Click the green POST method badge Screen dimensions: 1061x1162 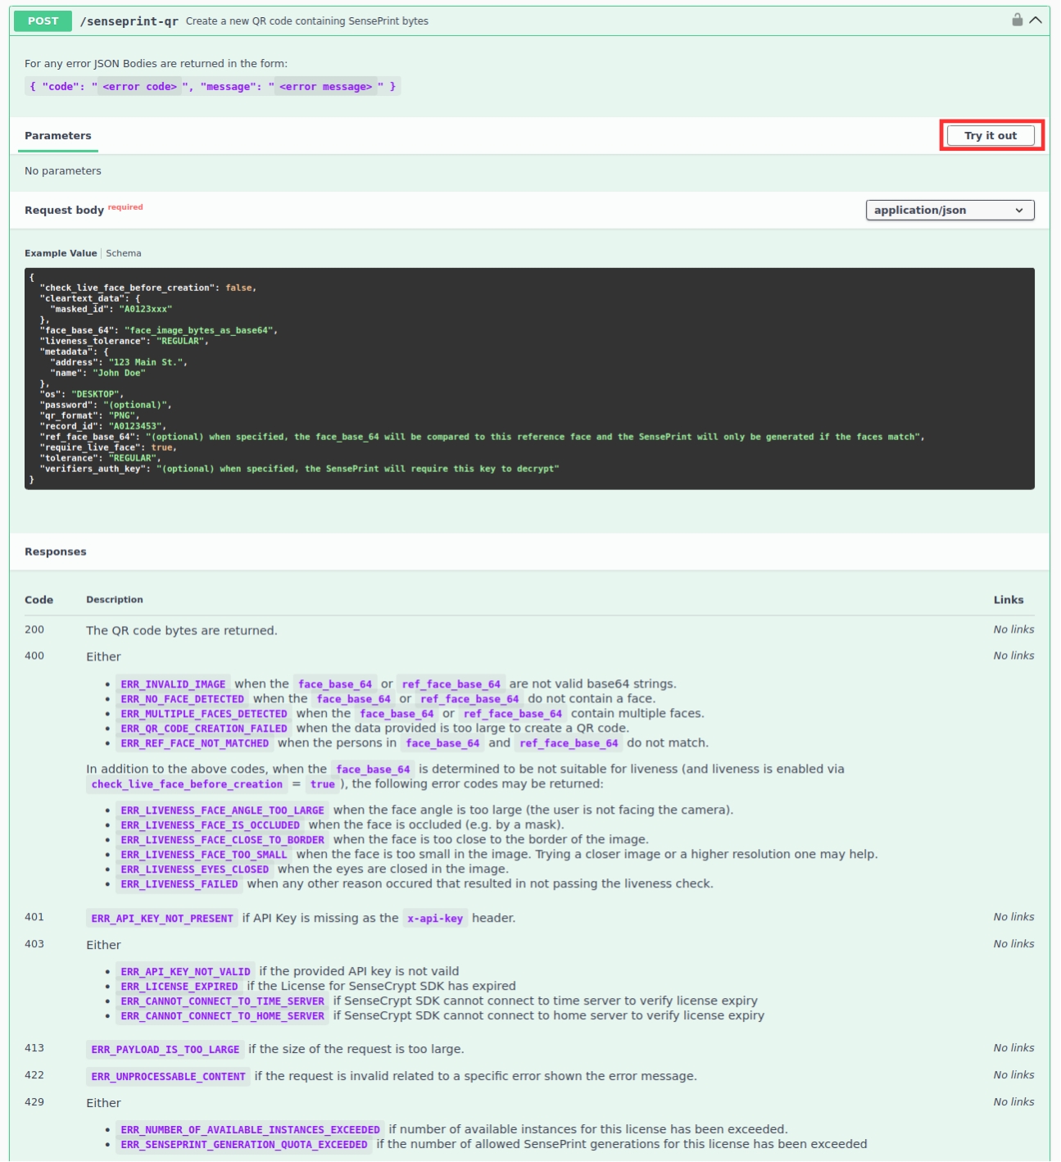point(43,21)
